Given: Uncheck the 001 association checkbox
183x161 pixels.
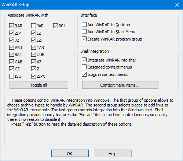Looking at the screenshot, I should [55, 26].
